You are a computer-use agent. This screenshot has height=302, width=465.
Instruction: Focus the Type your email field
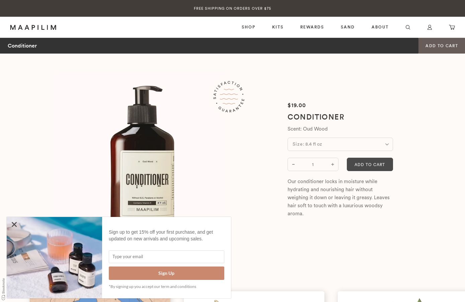click(x=166, y=257)
